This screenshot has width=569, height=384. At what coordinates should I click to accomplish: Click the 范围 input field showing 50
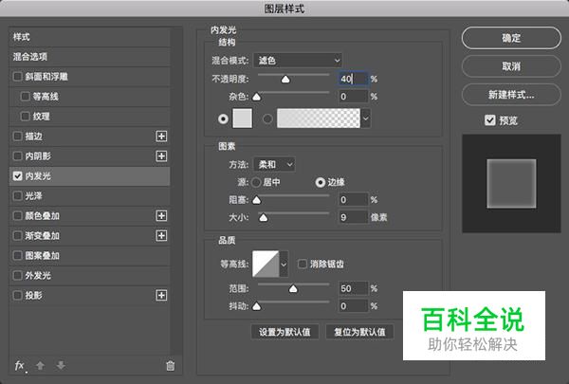(354, 288)
